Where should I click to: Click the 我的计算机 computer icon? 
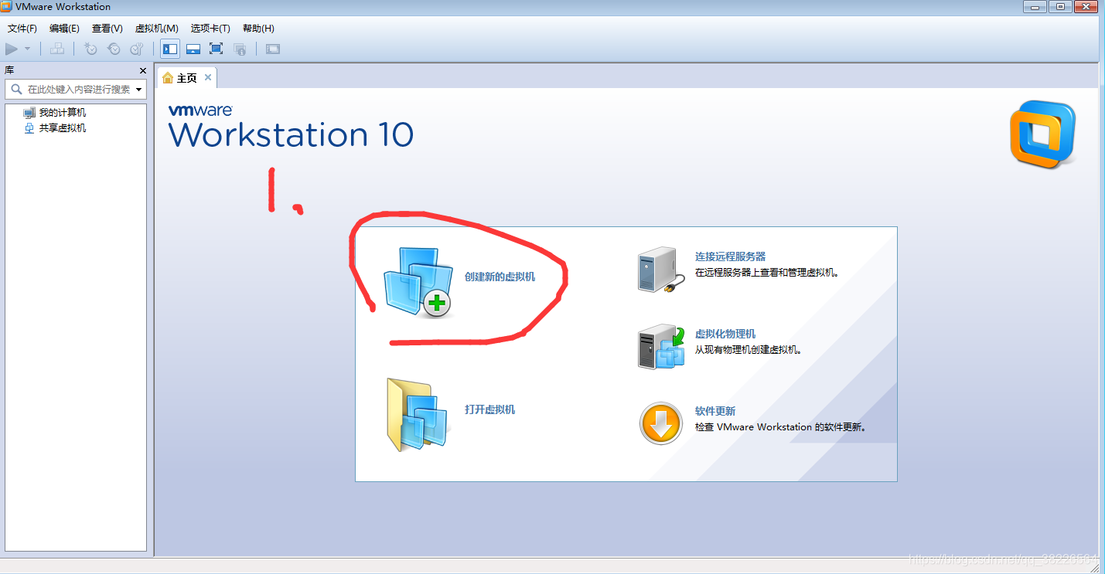click(29, 113)
